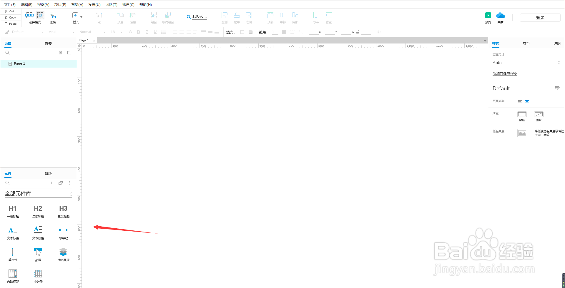Image resolution: width=565 pixels, height=288 pixels.
Task: Pick the page fill 颜色 color swatch
Action: [522, 114]
